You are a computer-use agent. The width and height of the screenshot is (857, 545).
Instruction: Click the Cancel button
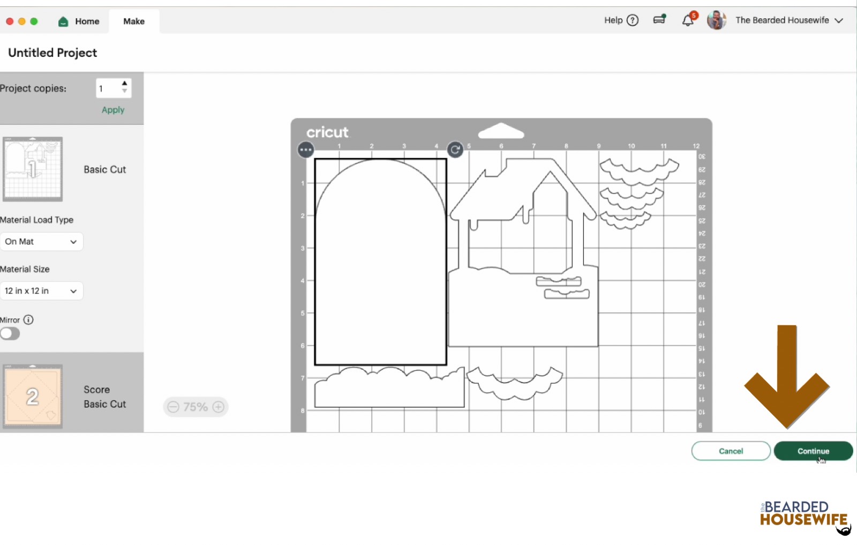point(731,451)
